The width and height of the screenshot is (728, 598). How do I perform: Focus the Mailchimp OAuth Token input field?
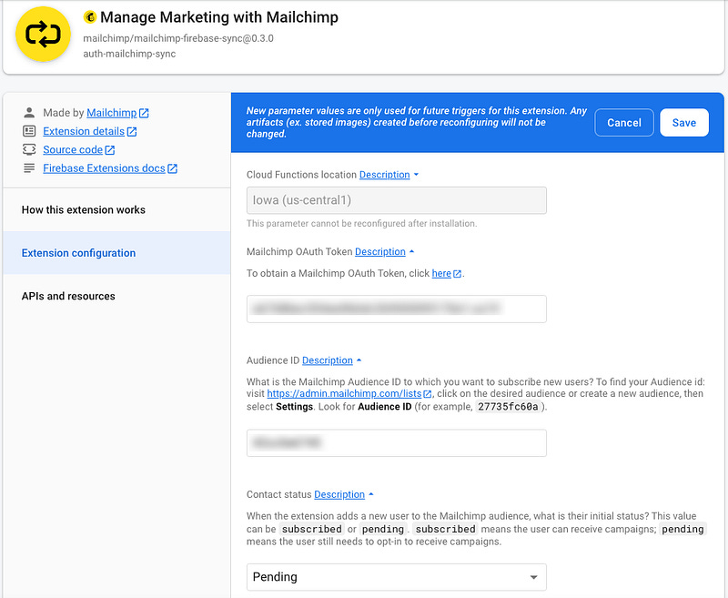click(x=397, y=309)
